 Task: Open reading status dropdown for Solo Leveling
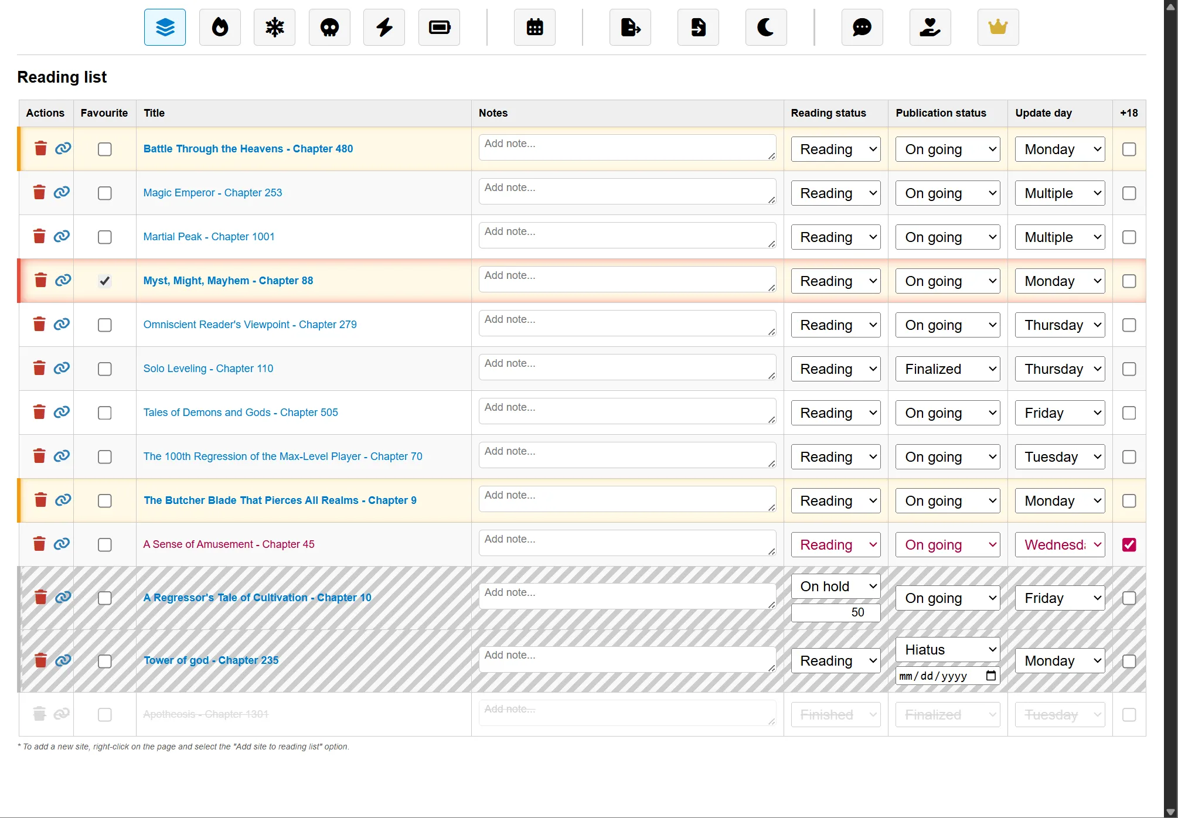pyautogui.click(x=836, y=369)
